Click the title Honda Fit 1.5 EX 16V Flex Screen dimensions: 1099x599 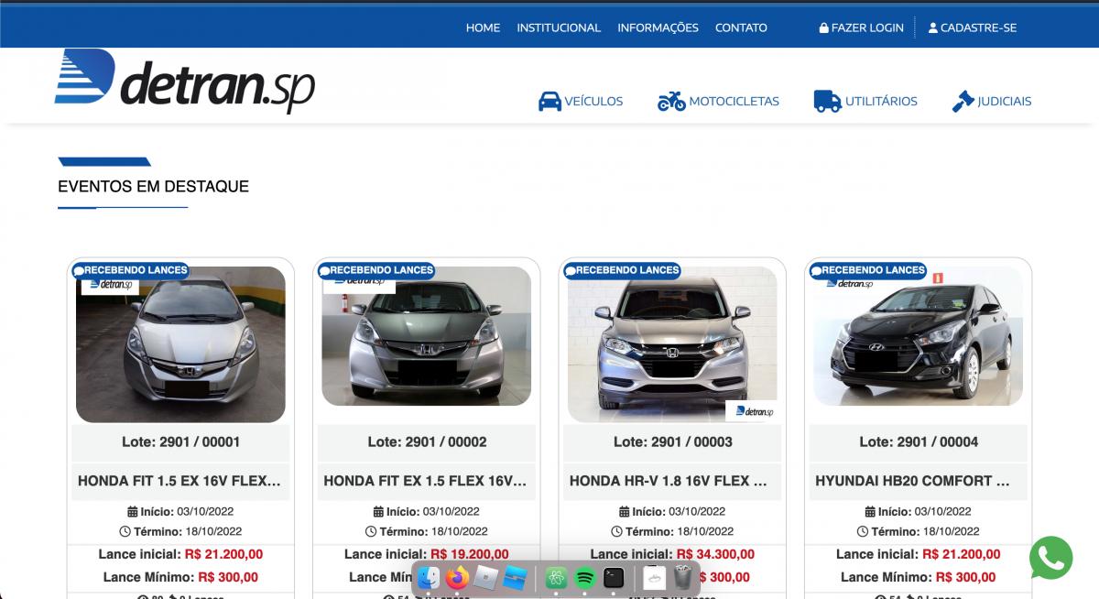coord(180,481)
